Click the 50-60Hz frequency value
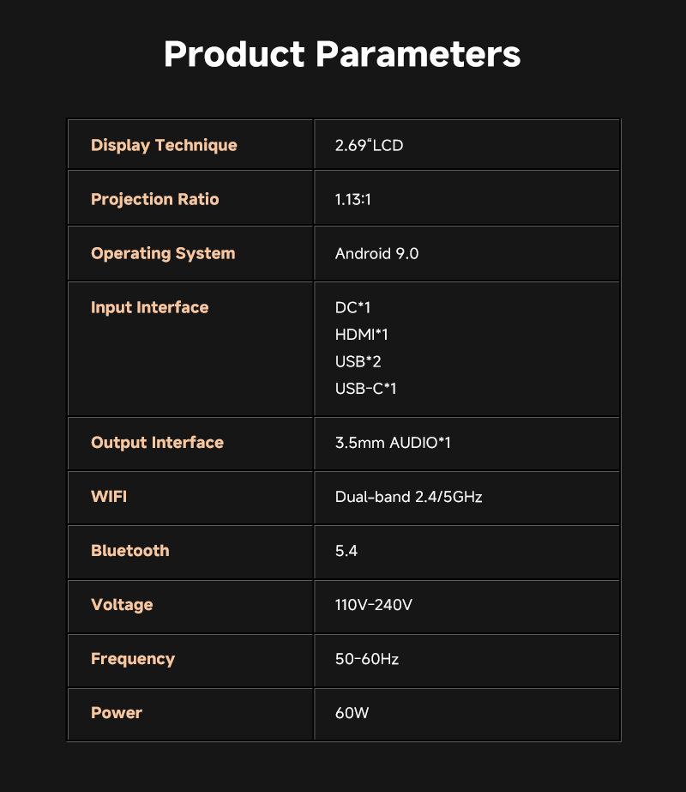This screenshot has width=686, height=792. [x=367, y=659]
